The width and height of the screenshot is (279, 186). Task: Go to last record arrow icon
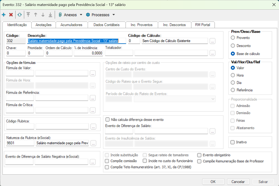coord(50,15)
